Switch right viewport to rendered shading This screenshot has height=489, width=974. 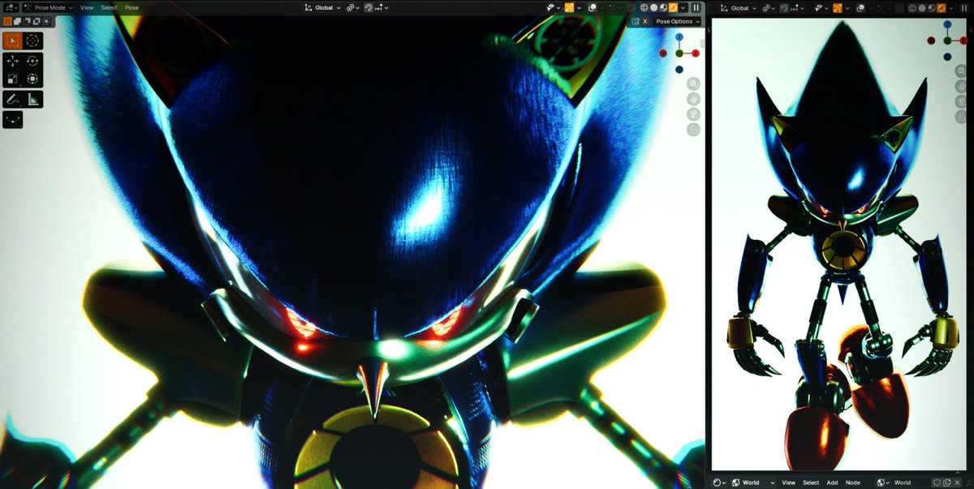(941, 7)
